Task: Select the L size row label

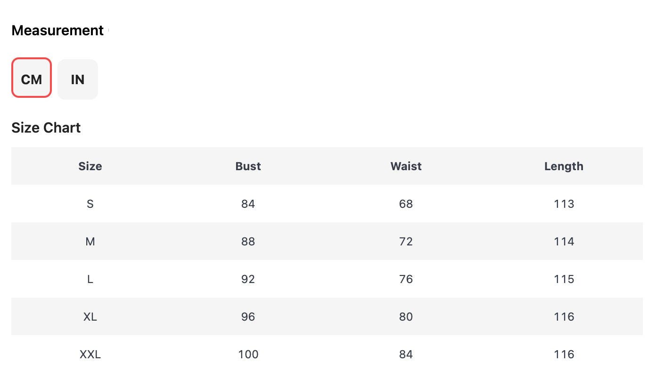Action: pos(90,279)
